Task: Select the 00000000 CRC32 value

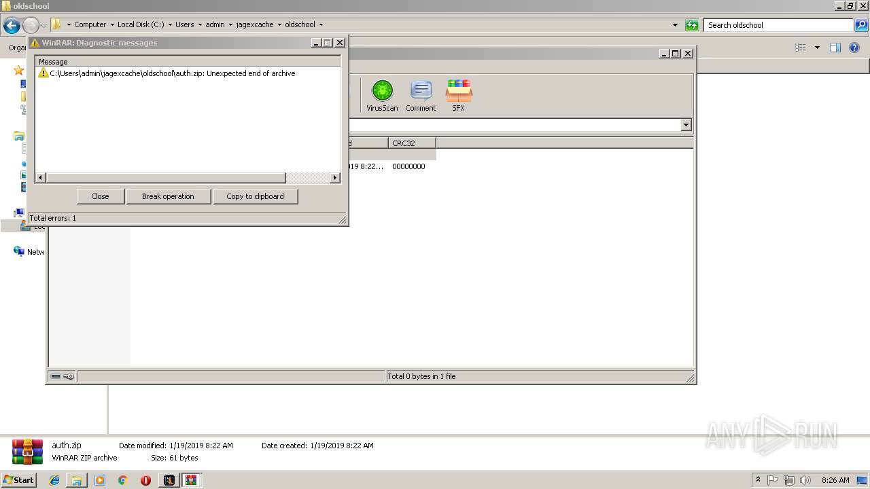Action: pyautogui.click(x=408, y=166)
